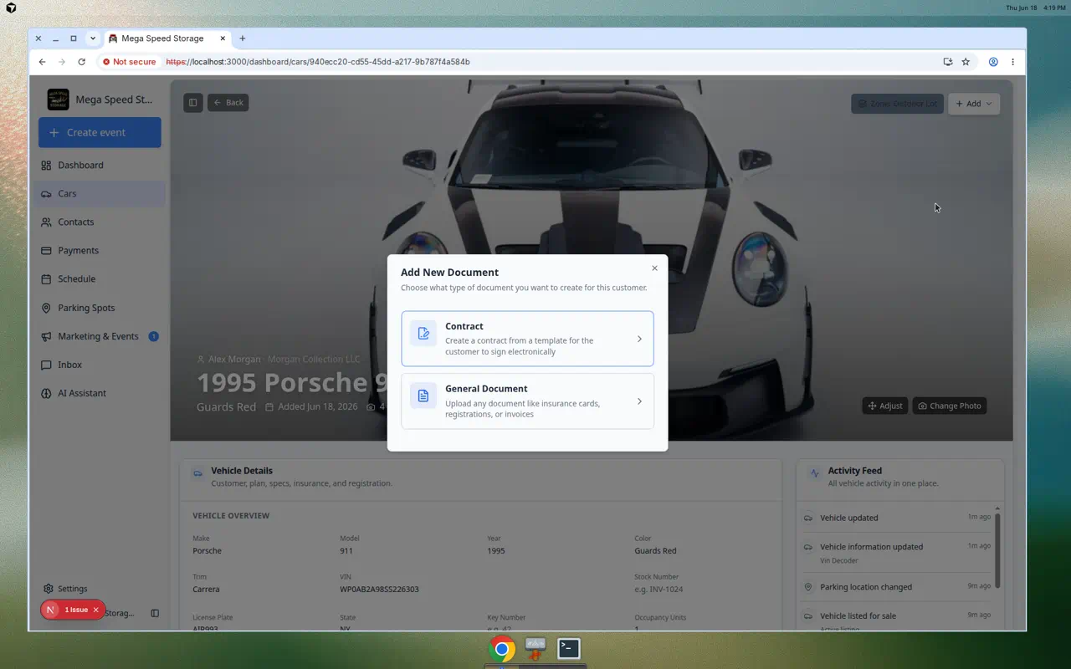
Task: Click the AI Assistant brain icon
Action: (46, 393)
